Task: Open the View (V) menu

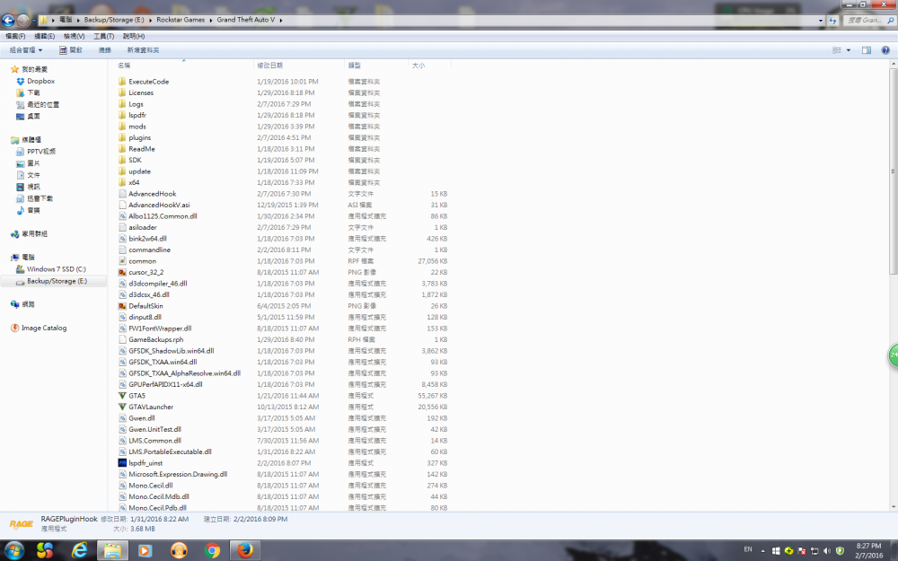Action: pos(75,36)
